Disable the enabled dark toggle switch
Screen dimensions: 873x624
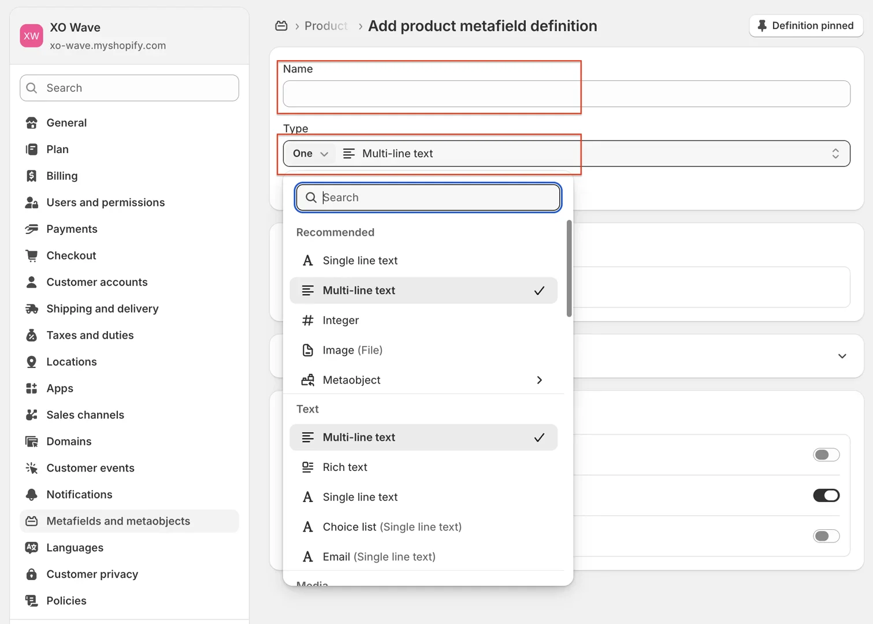[x=826, y=495]
